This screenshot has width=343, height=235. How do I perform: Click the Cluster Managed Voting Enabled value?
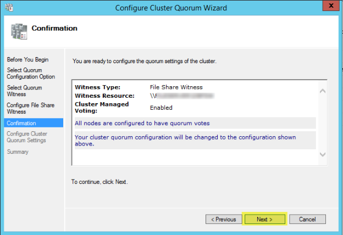pyautogui.click(x=161, y=108)
